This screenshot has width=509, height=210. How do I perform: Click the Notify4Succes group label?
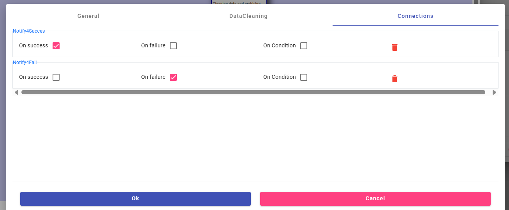pyautogui.click(x=29, y=31)
